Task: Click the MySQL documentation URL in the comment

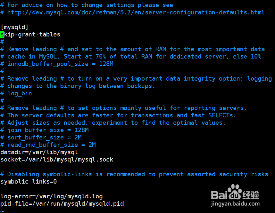Action: pos(136,12)
